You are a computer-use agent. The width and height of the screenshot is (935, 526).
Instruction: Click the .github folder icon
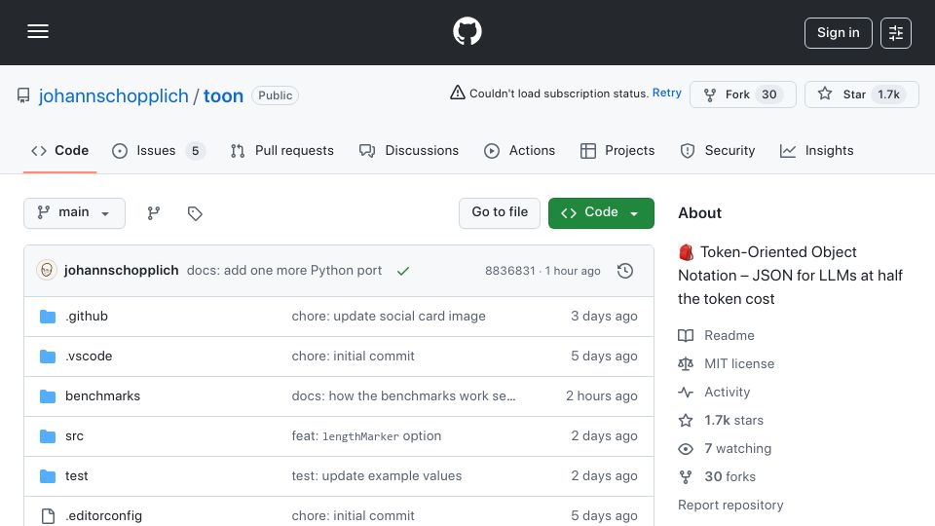[48, 316]
